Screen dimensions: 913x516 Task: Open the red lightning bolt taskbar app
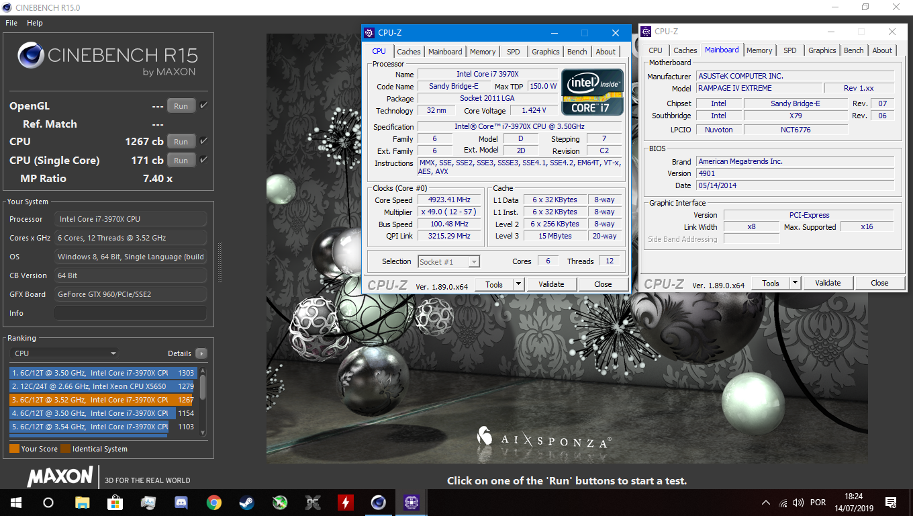pyautogui.click(x=345, y=502)
